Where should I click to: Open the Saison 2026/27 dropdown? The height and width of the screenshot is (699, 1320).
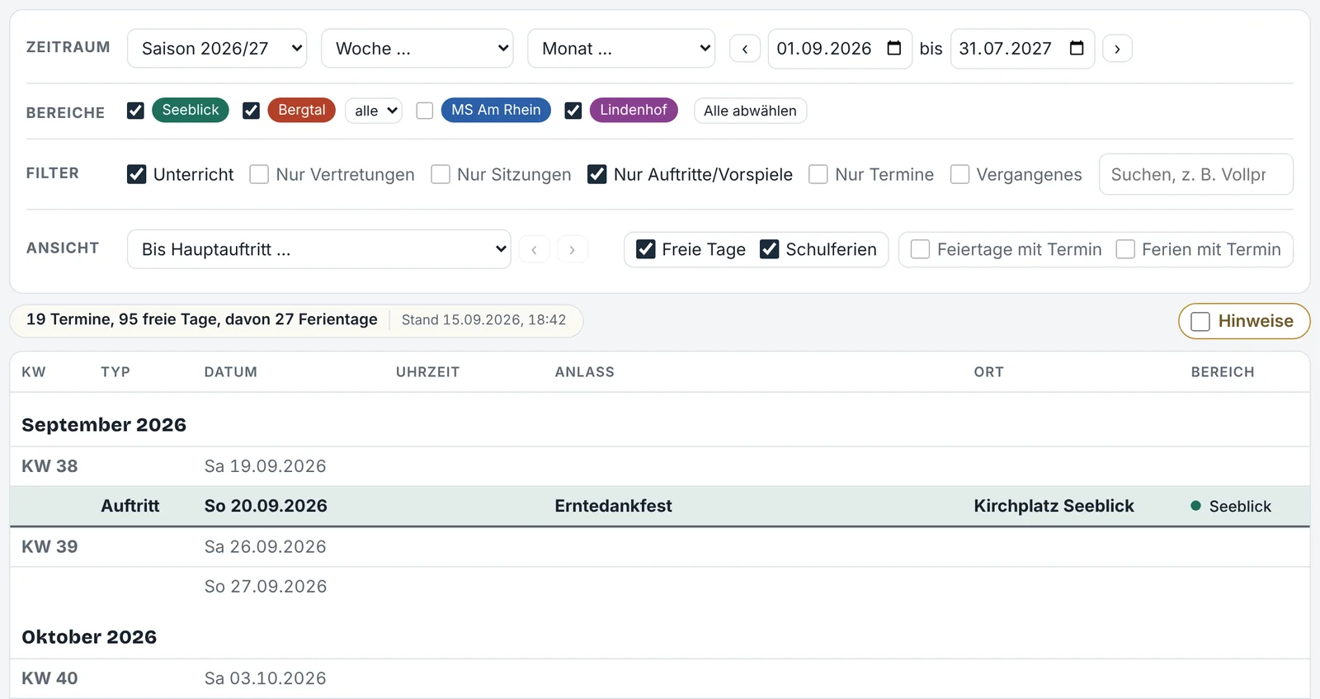pyautogui.click(x=217, y=49)
